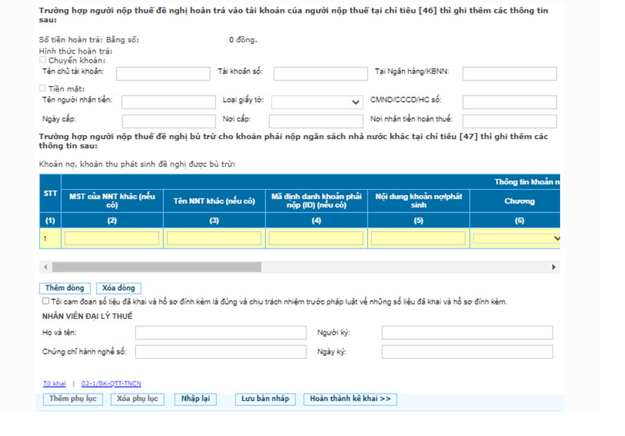Select the MST của NNT khác cell
This screenshot has width=625, height=436.
click(x=112, y=238)
